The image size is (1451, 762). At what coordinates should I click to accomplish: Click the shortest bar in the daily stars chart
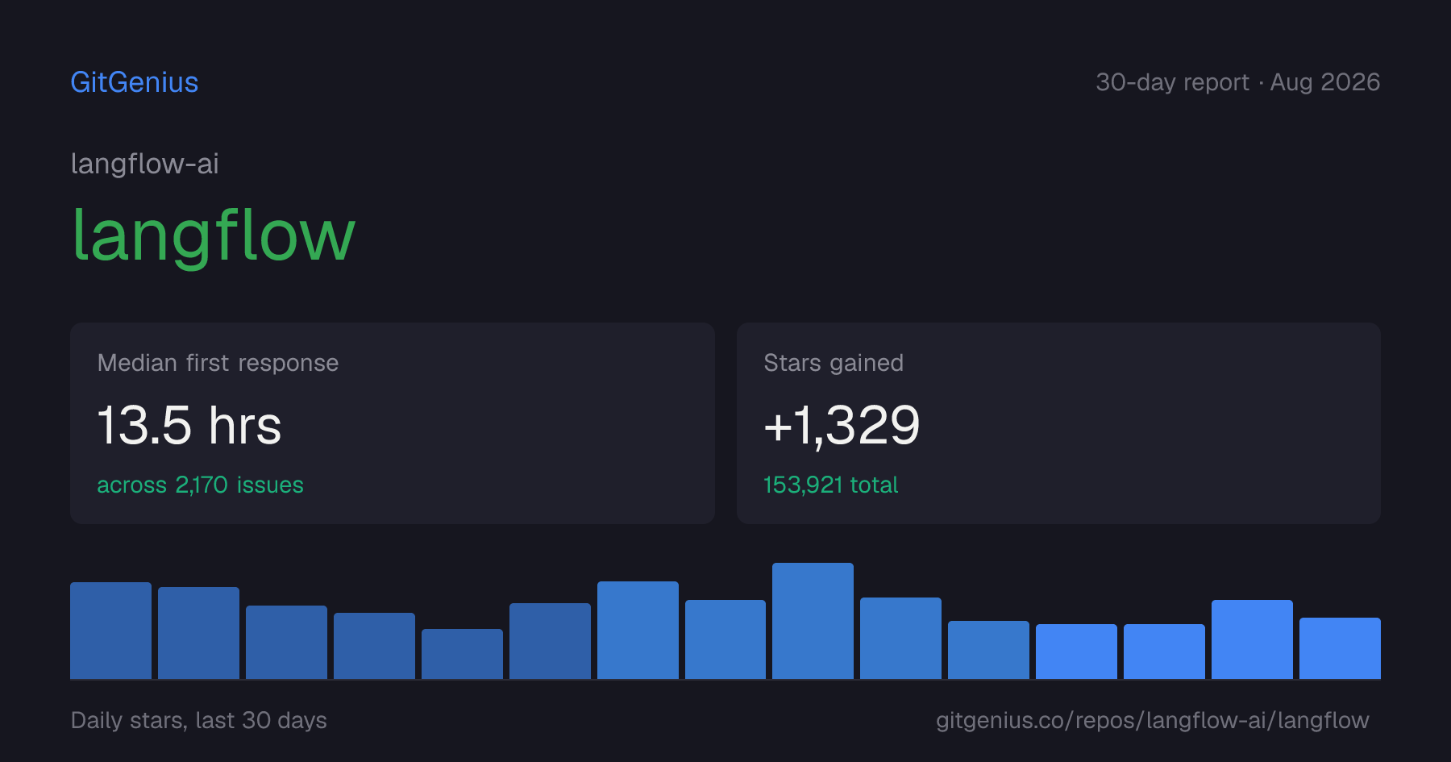tap(462, 654)
